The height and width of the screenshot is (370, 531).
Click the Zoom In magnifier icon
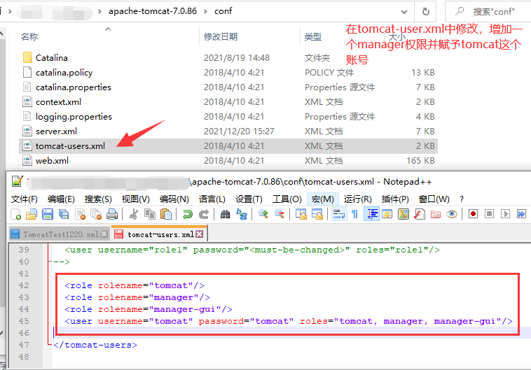coord(263,214)
